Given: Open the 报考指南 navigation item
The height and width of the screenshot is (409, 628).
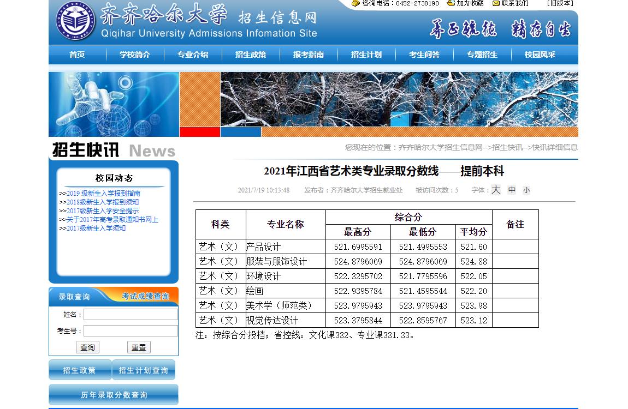Looking at the screenshot, I should click(x=309, y=55).
